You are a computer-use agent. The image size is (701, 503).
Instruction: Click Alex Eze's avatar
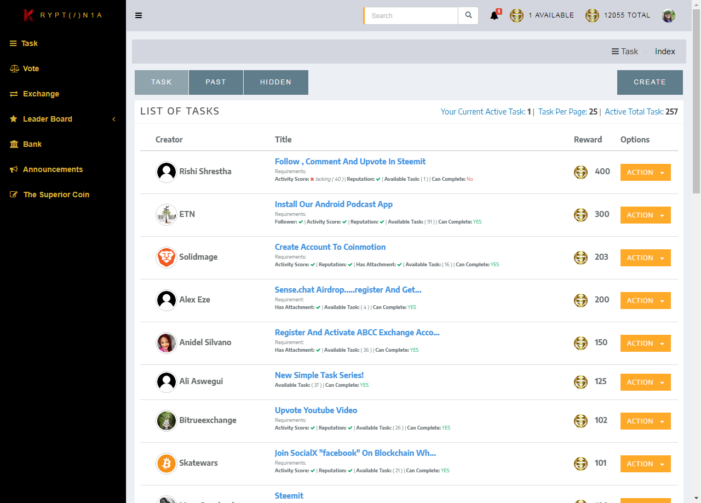pyautogui.click(x=166, y=300)
